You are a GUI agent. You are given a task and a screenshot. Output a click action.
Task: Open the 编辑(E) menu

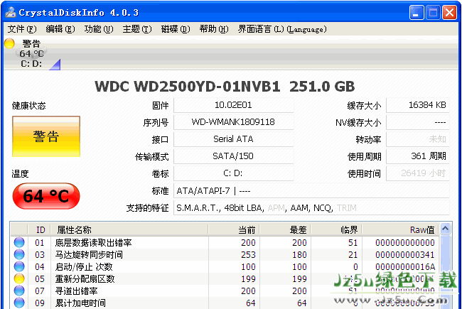[60, 29]
